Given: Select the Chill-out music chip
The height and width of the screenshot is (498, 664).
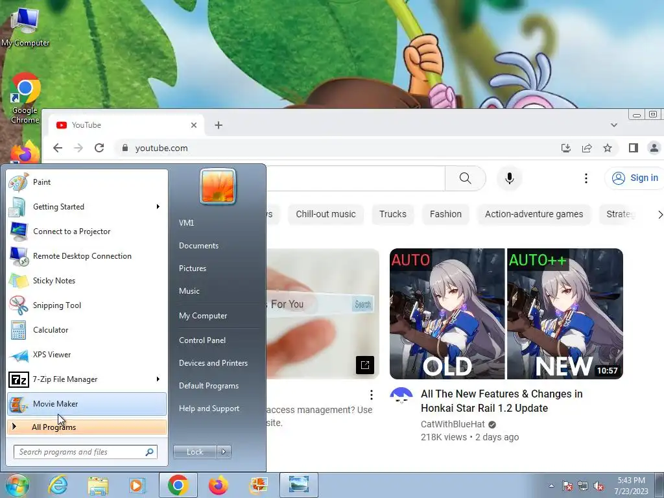Looking at the screenshot, I should coord(326,214).
